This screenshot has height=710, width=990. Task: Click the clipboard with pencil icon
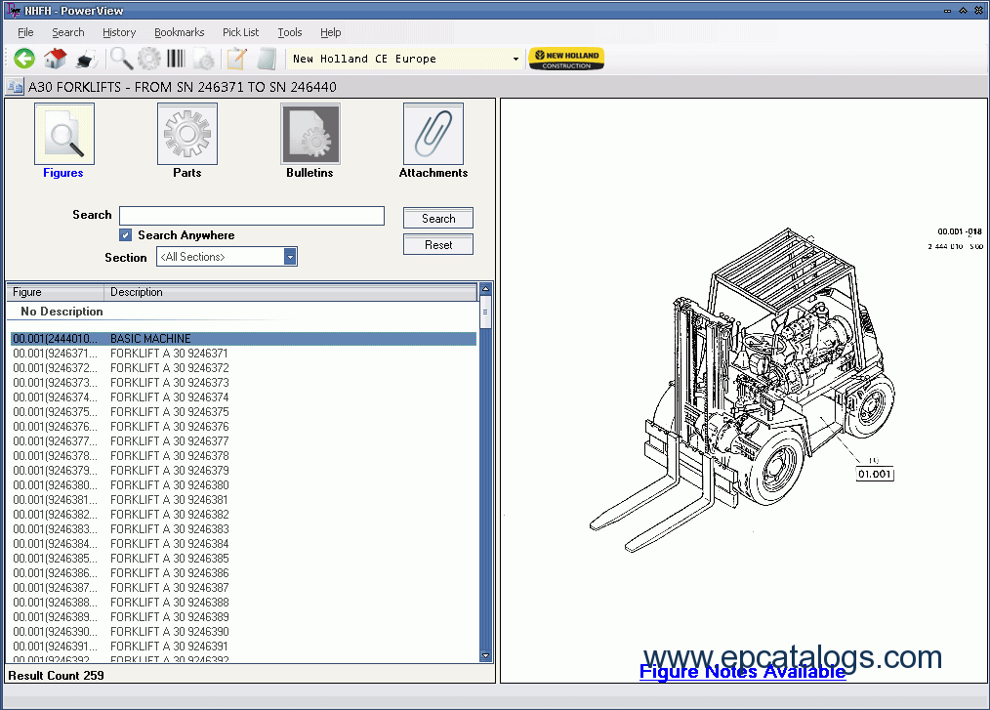pos(237,59)
